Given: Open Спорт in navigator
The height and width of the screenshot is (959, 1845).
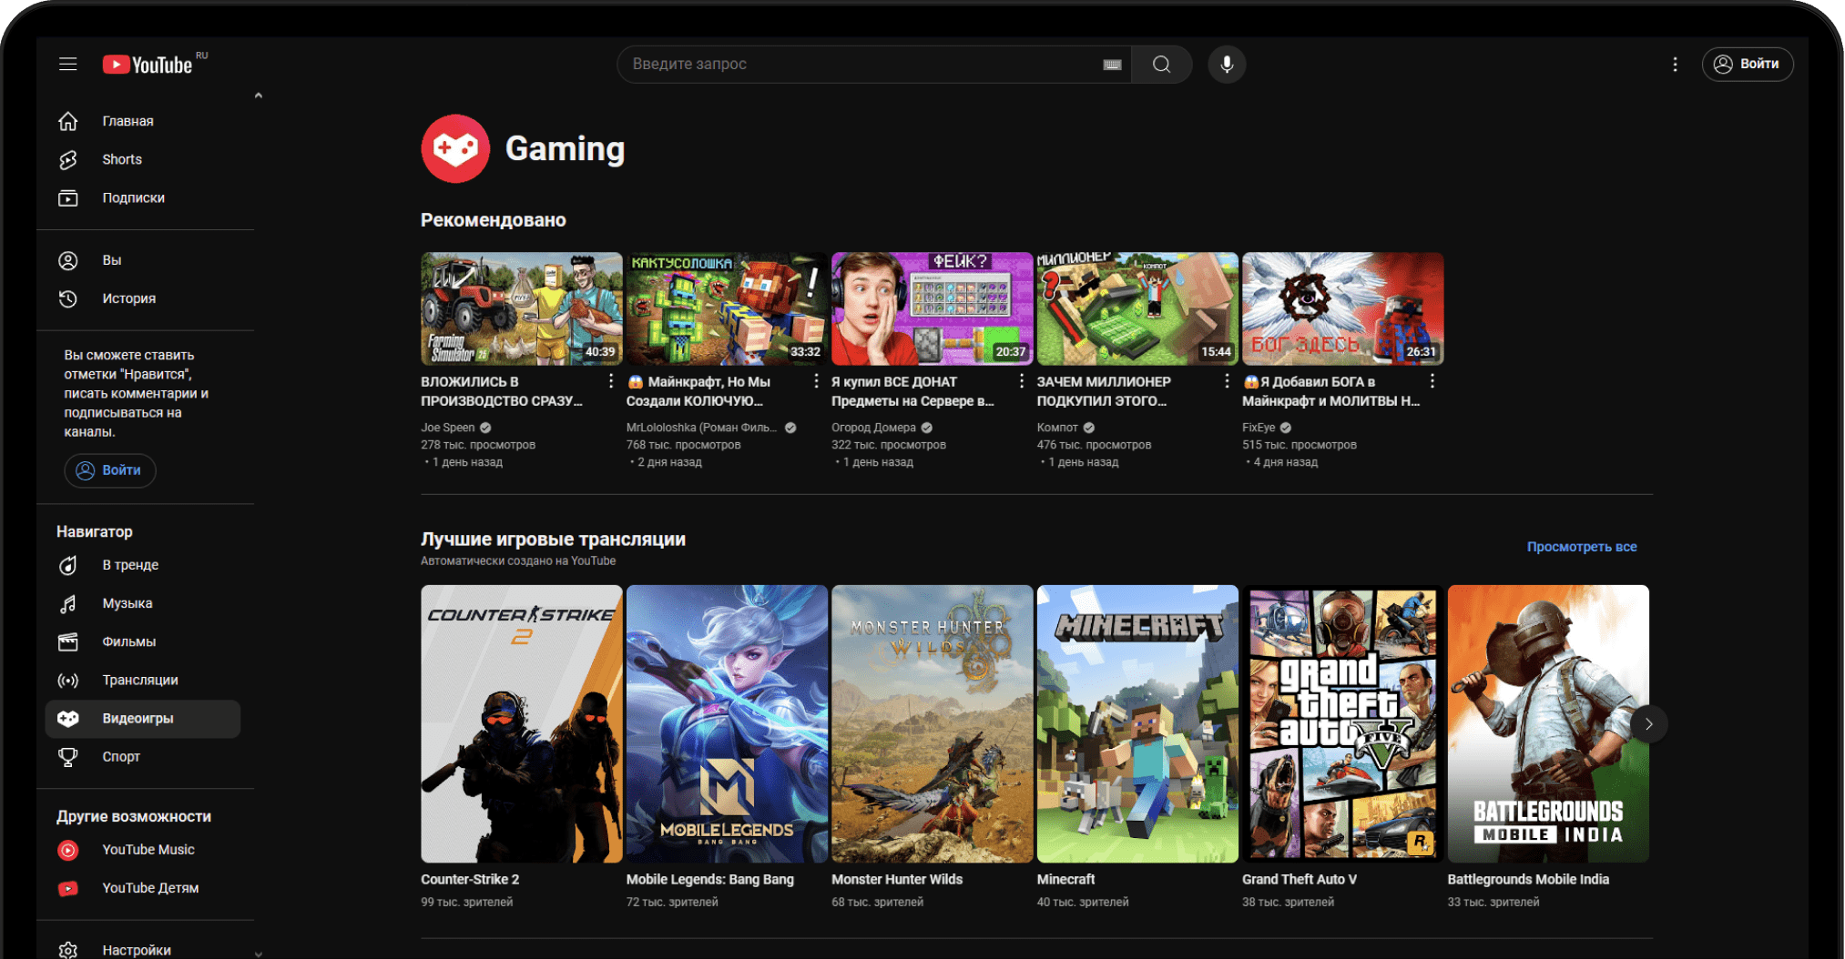Looking at the screenshot, I should point(143,756).
